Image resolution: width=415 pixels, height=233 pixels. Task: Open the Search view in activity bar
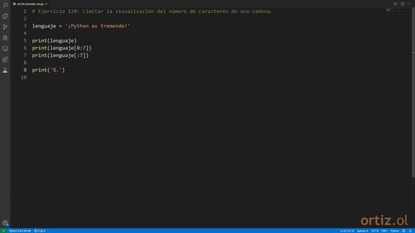tap(5, 5)
